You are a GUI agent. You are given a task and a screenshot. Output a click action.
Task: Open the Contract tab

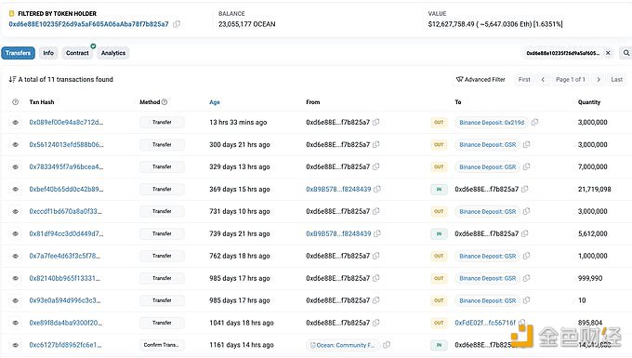point(77,53)
